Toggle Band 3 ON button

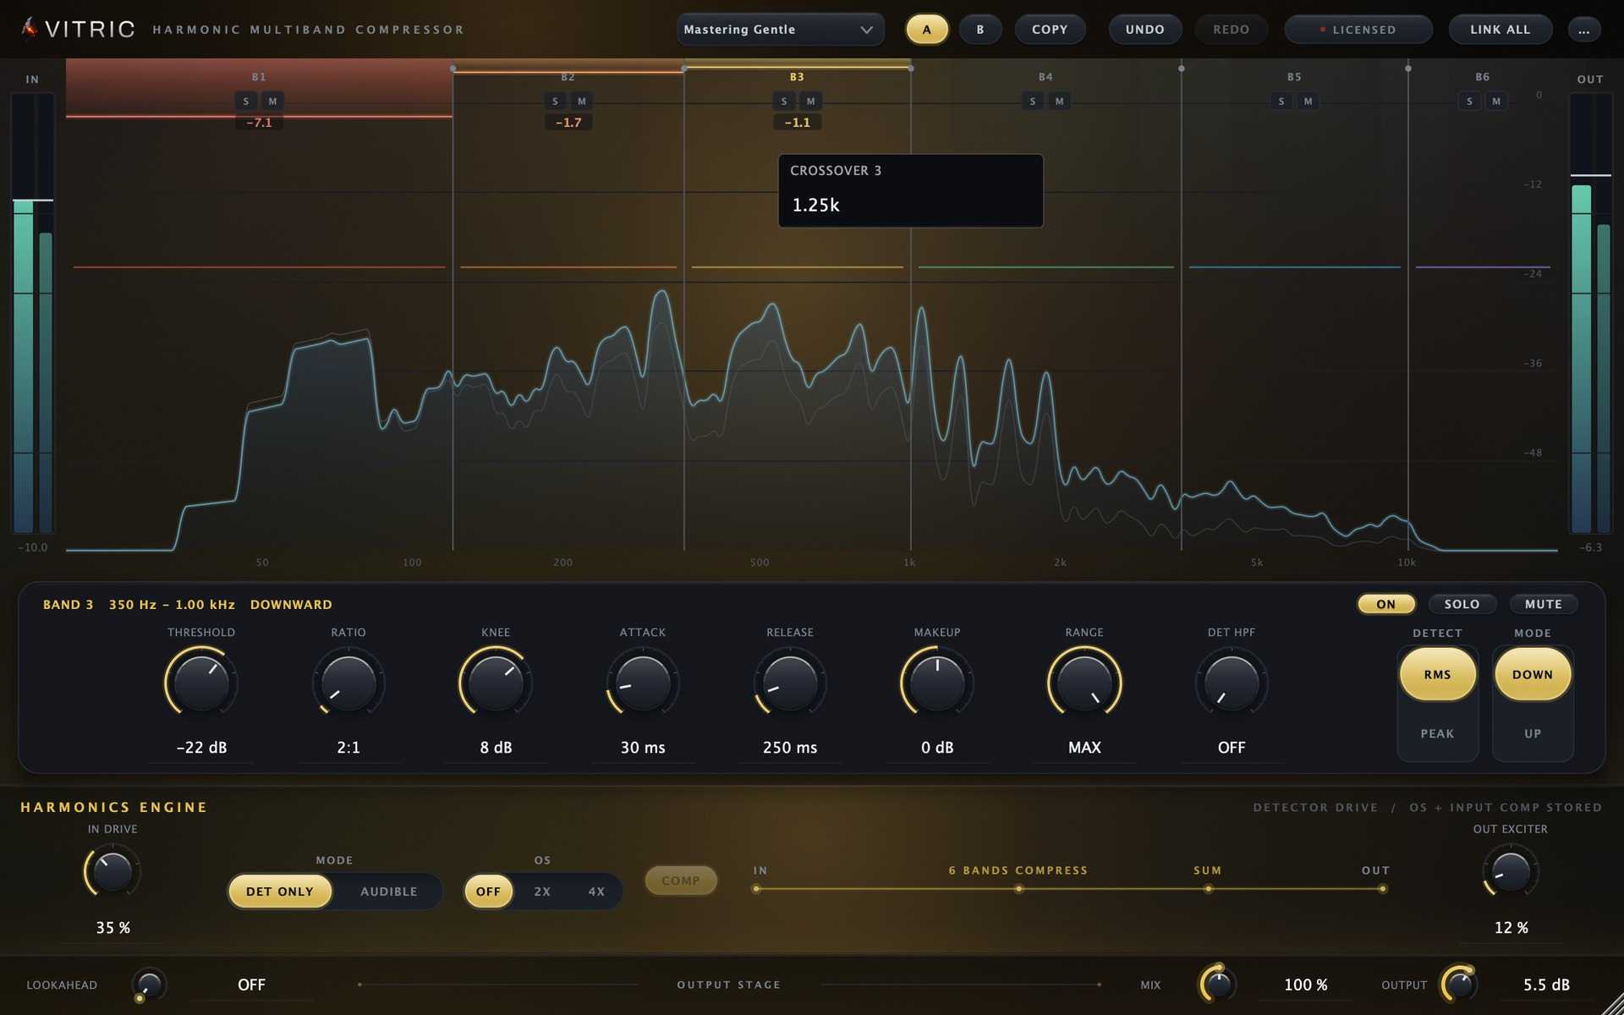(1385, 604)
